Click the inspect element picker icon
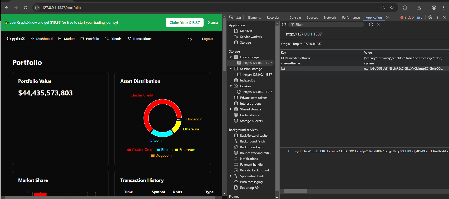Screen dimensions: 449x199 [x=231, y=17]
